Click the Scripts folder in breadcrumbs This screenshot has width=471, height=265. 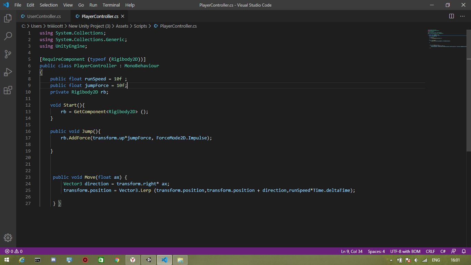140,26
